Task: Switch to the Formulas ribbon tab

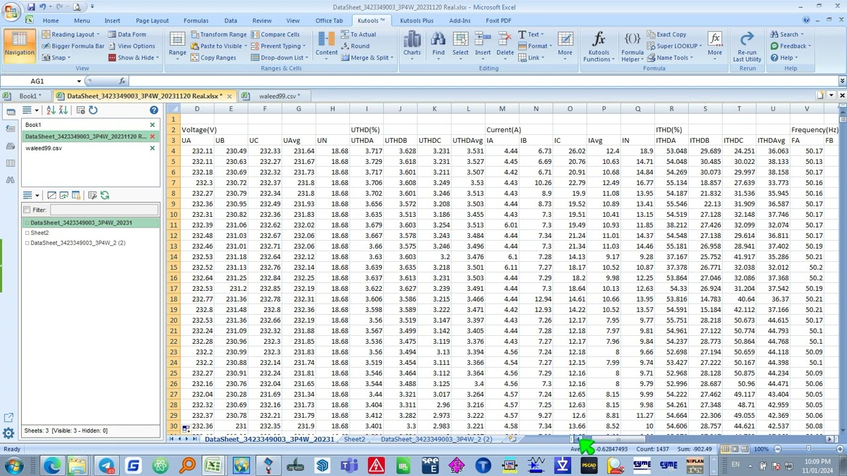Action: tap(196, 20)
